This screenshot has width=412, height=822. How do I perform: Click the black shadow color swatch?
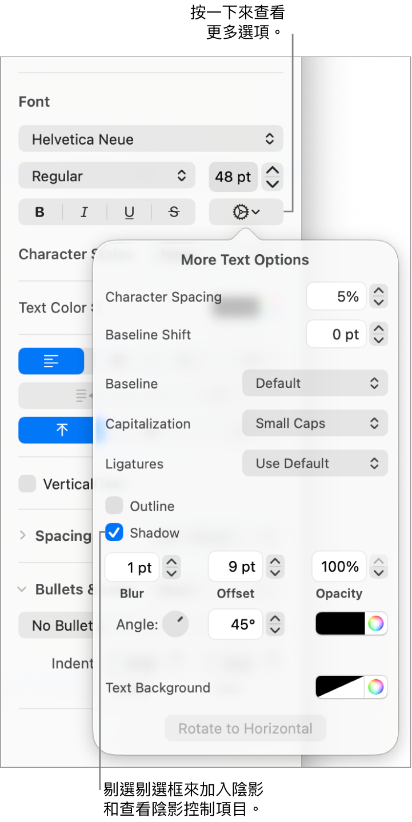coord(341,624)
